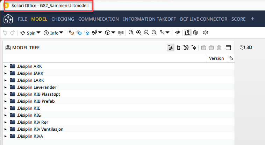Click the undo arrow

pyautogui.click(x=5, y=32)
